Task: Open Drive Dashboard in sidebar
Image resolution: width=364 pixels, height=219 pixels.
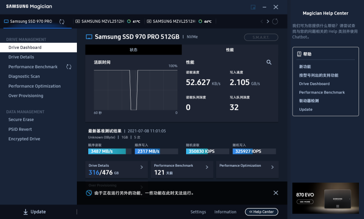Action: tap(38, 48)
